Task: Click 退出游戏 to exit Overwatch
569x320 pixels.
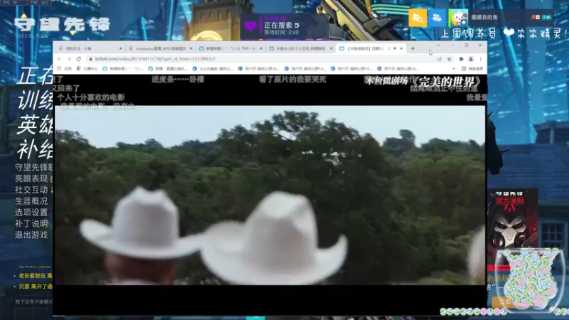Action: [x=31, y=235]
